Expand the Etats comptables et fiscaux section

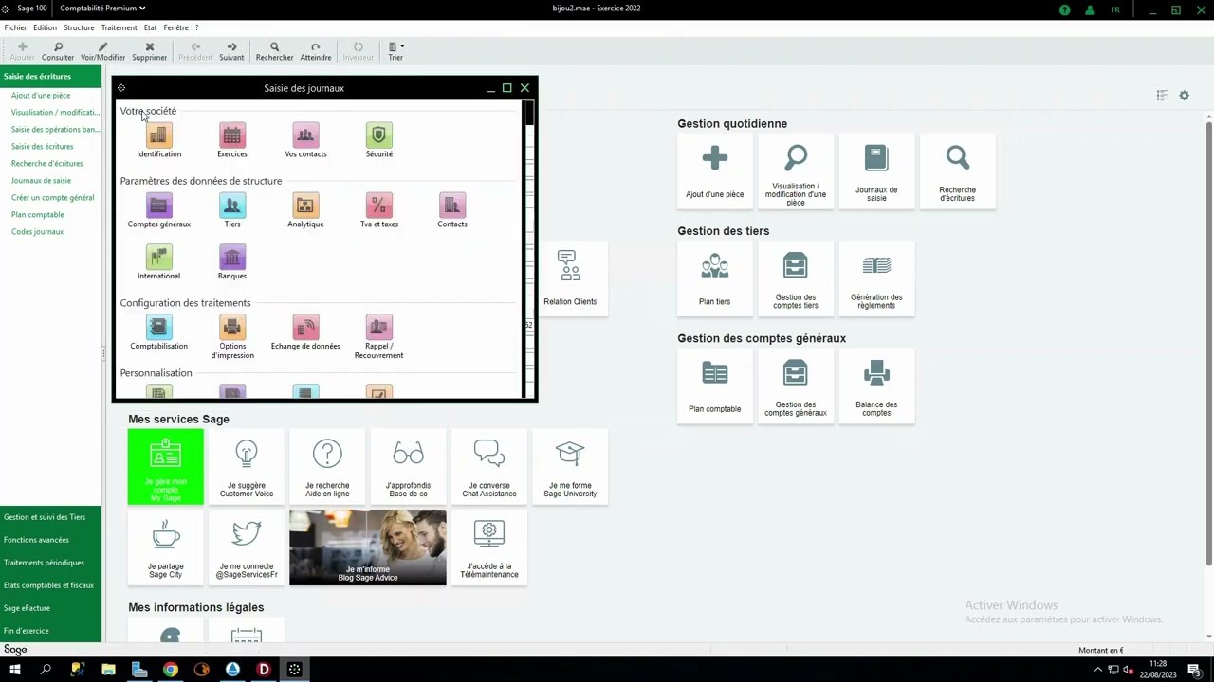coord(48,585)
